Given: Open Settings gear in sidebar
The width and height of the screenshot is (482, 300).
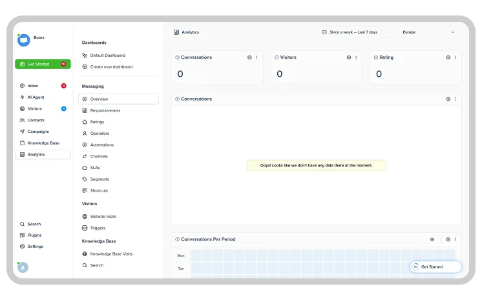Looking at the screenshot, I should [32, 246].
